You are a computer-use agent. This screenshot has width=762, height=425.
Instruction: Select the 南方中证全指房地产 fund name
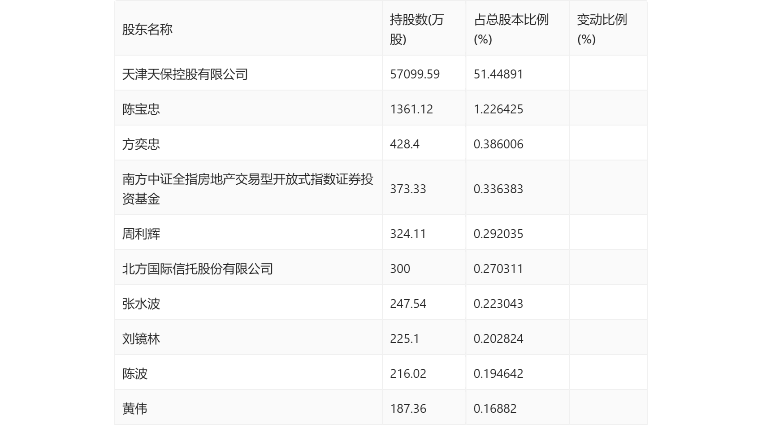[x=248, y=189]
